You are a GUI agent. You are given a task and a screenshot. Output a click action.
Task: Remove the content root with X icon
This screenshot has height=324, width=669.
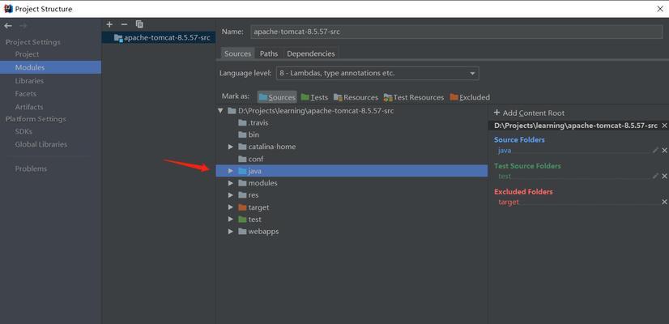(664, 126)
